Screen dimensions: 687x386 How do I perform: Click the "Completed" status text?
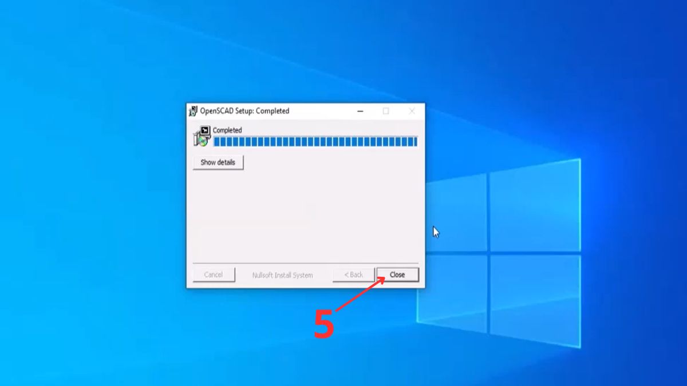(227, 130)
